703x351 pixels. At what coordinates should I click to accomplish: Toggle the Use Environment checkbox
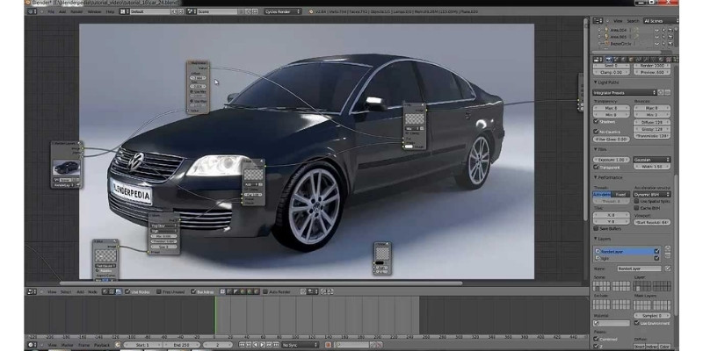[x=636, y=323]
